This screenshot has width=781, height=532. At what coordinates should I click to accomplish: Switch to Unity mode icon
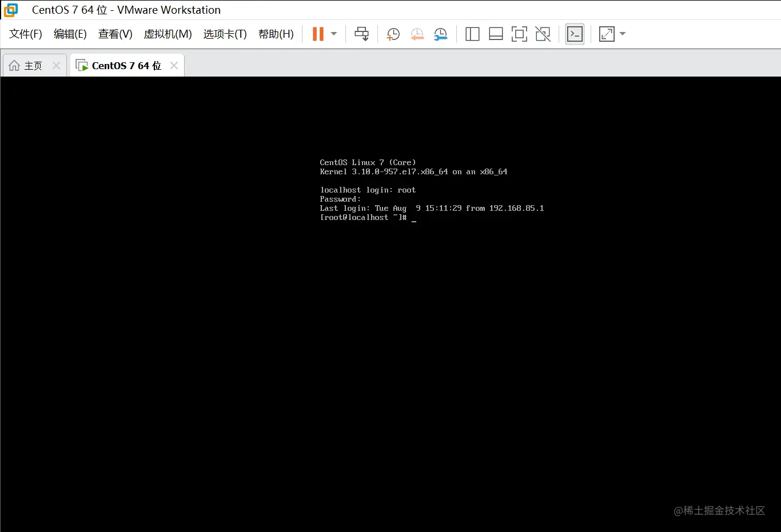543,34
